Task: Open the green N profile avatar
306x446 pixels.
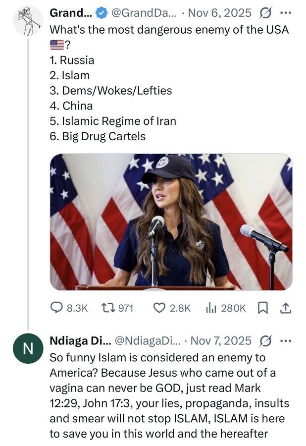Action: (28, 348)
